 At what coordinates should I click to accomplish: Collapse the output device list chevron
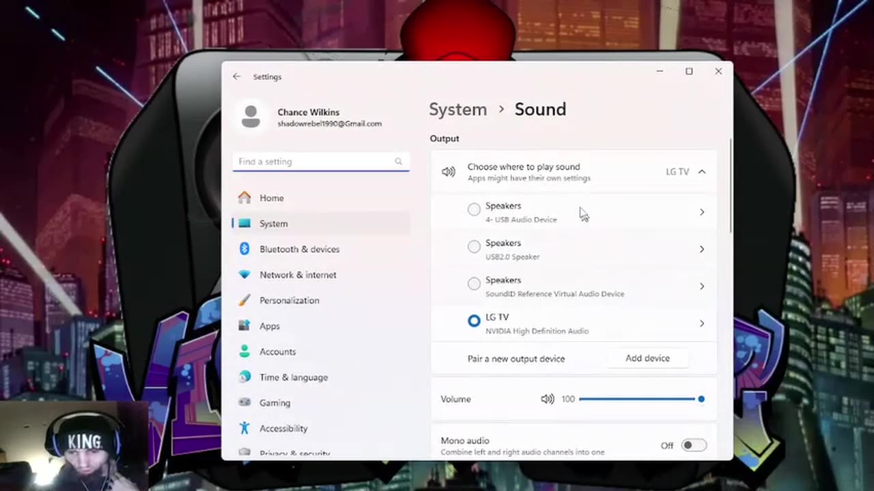pyautogui.click(x=702, y=172)
